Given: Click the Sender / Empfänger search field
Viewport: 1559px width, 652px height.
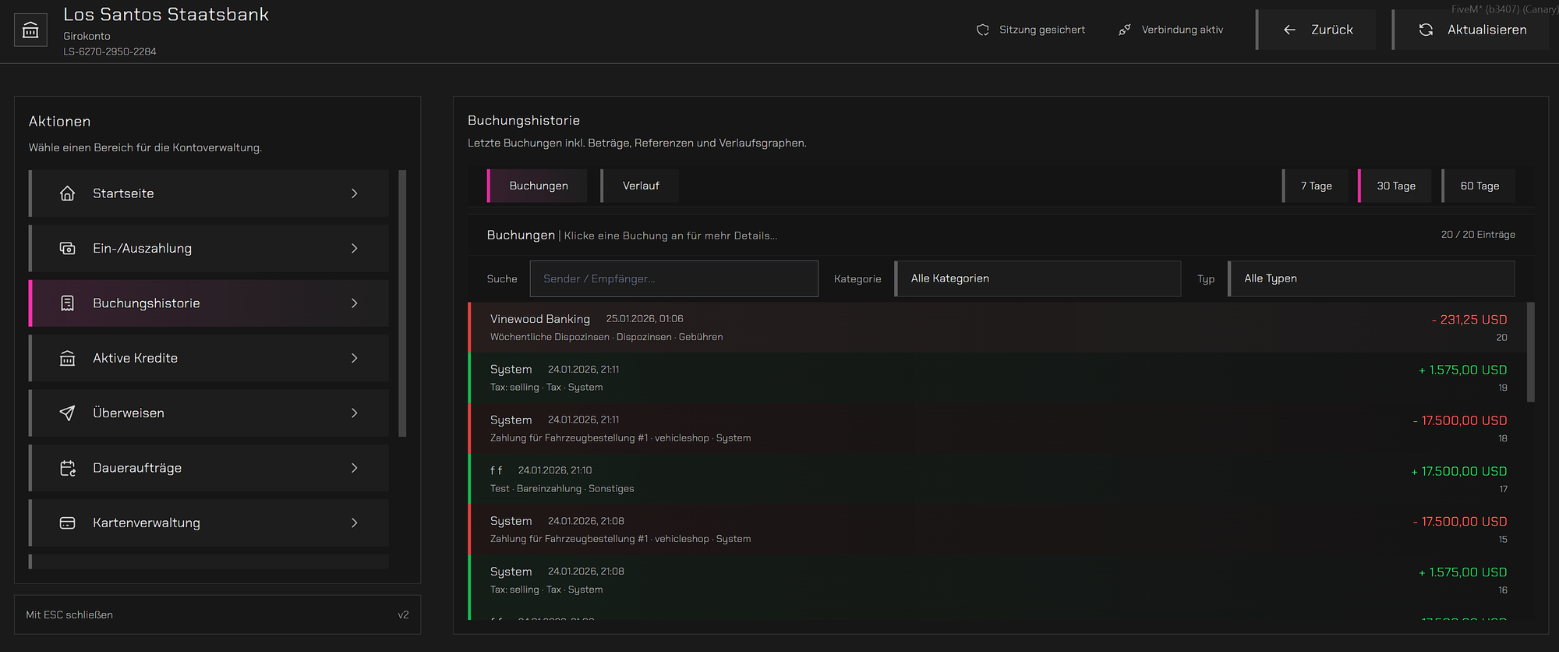Looking at the screenshot, I should point(674,278).
